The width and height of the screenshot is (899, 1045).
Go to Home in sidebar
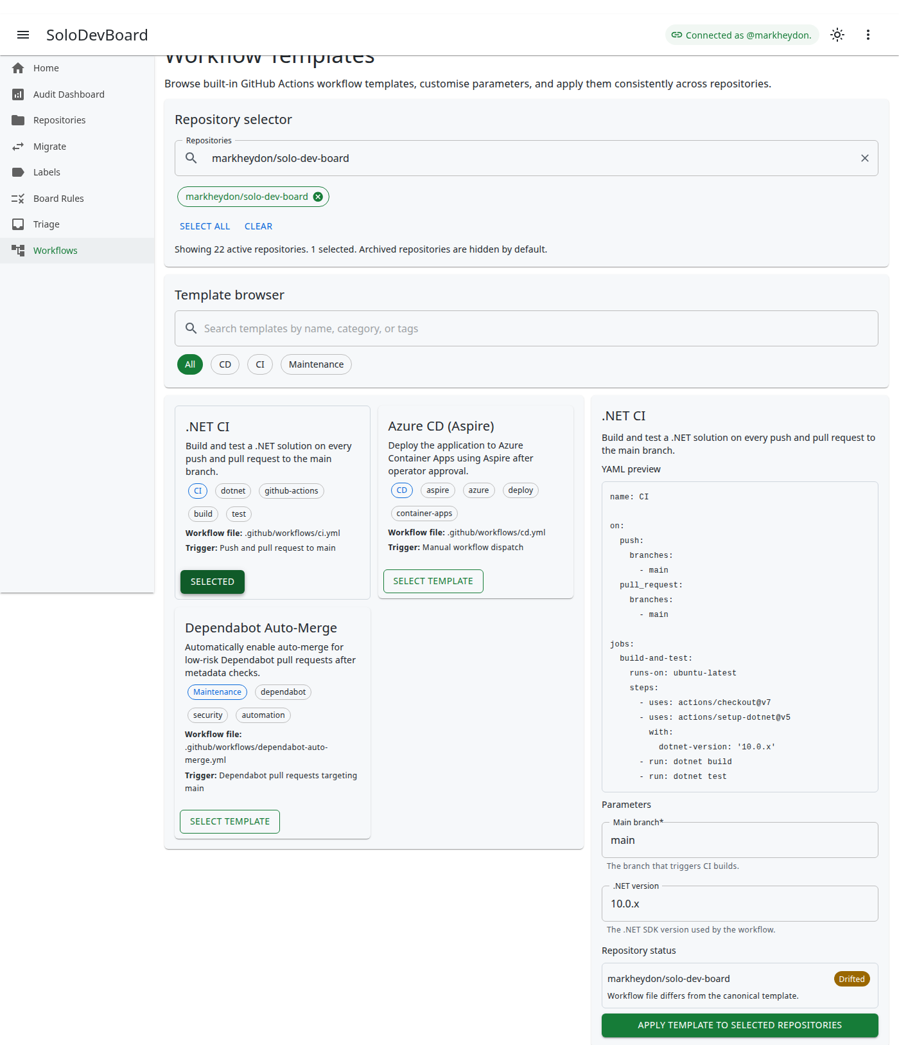(77, 68)
